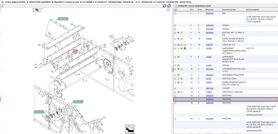Click green forward arrow on ГАЙКА row 6
278x134 pixels.
pyautogui.click(x=182, y=45)
